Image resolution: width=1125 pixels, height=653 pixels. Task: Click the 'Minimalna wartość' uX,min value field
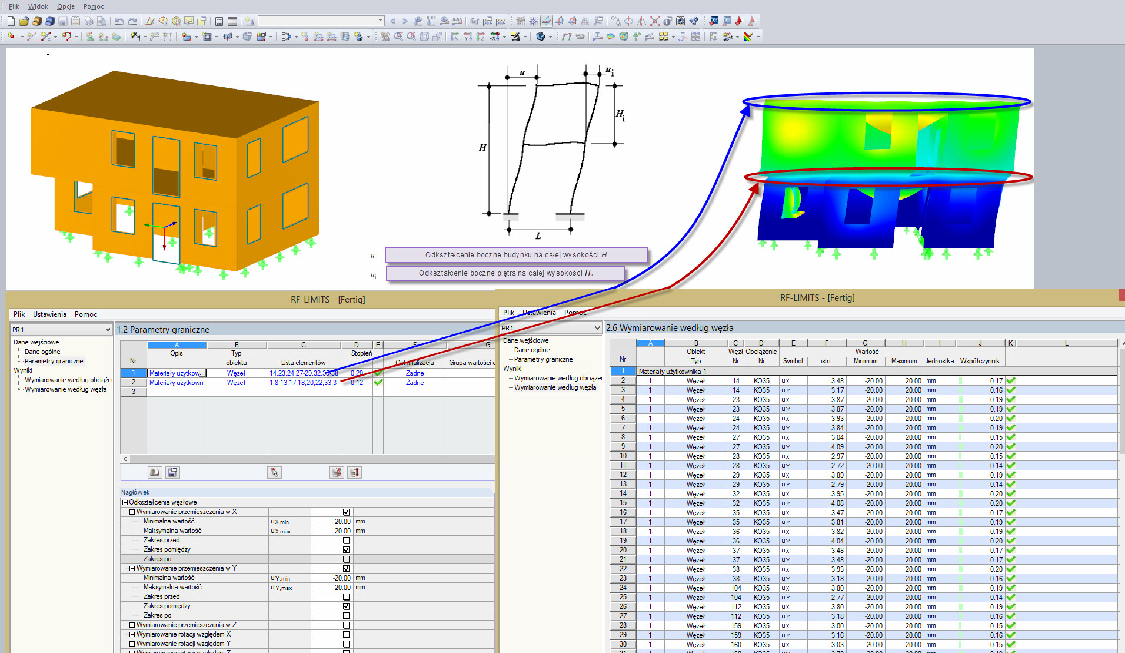332,522
